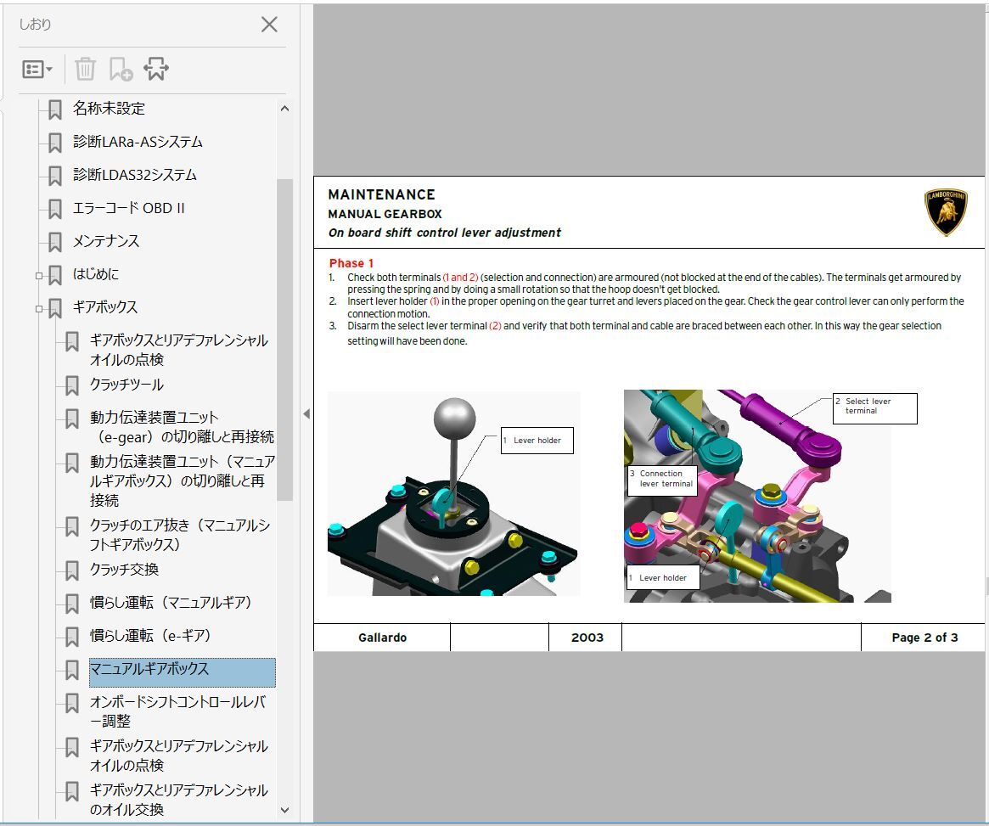This screenshot has height=826, width=989.
Task: Open the bookmark options dropdown menu
Action: tap(37, 69)
